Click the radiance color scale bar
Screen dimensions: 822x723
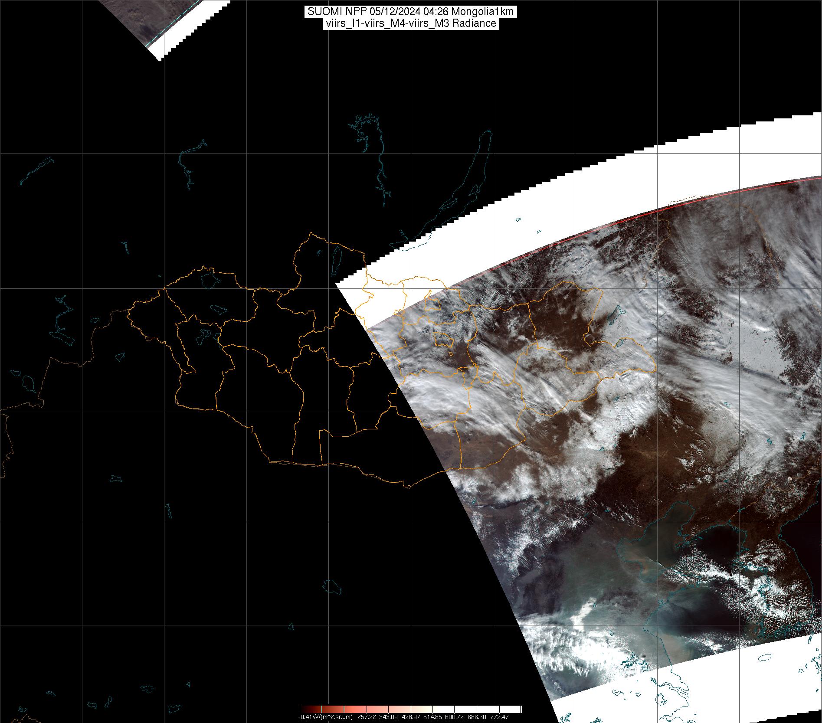(x=410, y=709)
